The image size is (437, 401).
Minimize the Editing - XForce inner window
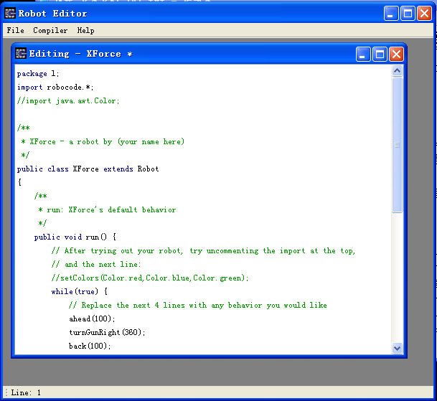point(363,54)
